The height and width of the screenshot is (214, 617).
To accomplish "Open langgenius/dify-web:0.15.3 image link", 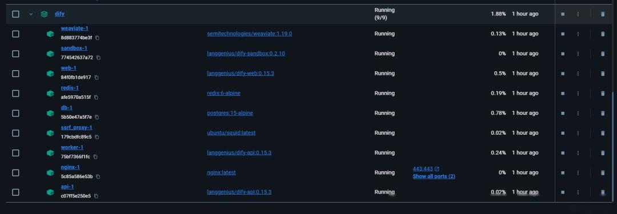I will click(x=241, y=74).
